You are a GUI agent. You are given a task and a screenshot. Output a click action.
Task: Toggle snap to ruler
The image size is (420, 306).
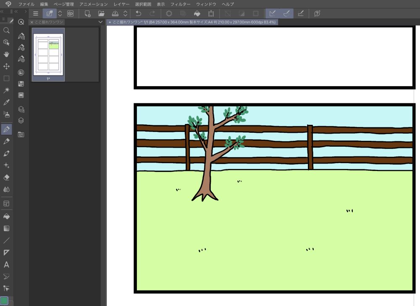pyautogui.click(x=272, y=13)
